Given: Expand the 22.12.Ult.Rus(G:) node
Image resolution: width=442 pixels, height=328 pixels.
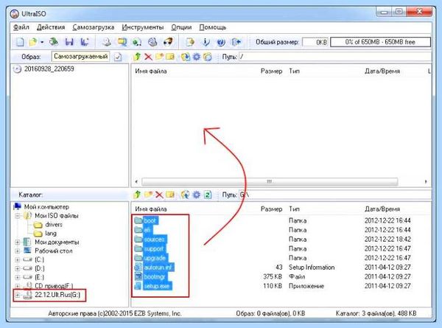Looking at the screenshot, I should pyautogui.click(x=18, y=295).
